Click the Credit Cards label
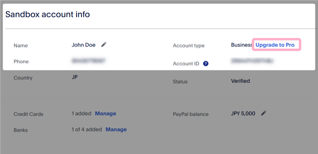 coord(28,114)
